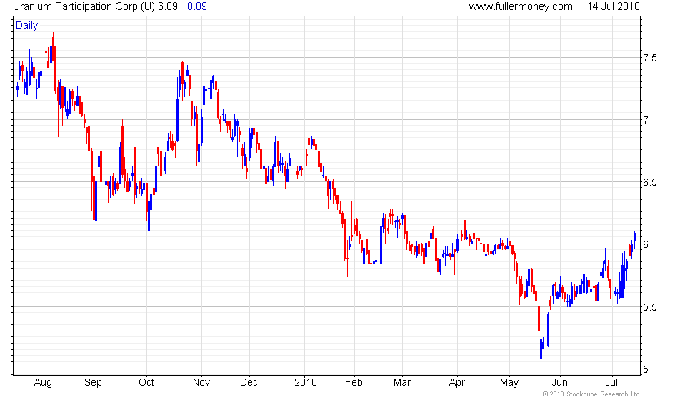700x400 pixels.
Task: Click the +0.09 price change value
Action: point(194,6)
